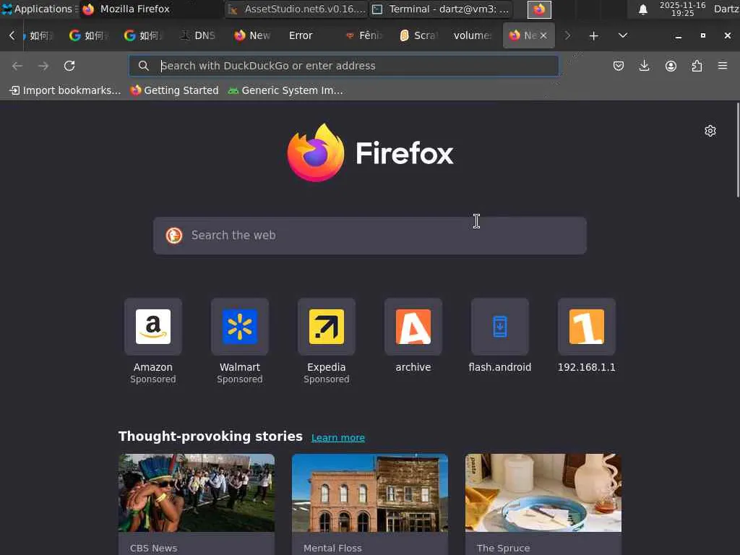Open The Spruce story thumbnail
Viewport: 740px width, 555px height.
click(543, 493)
